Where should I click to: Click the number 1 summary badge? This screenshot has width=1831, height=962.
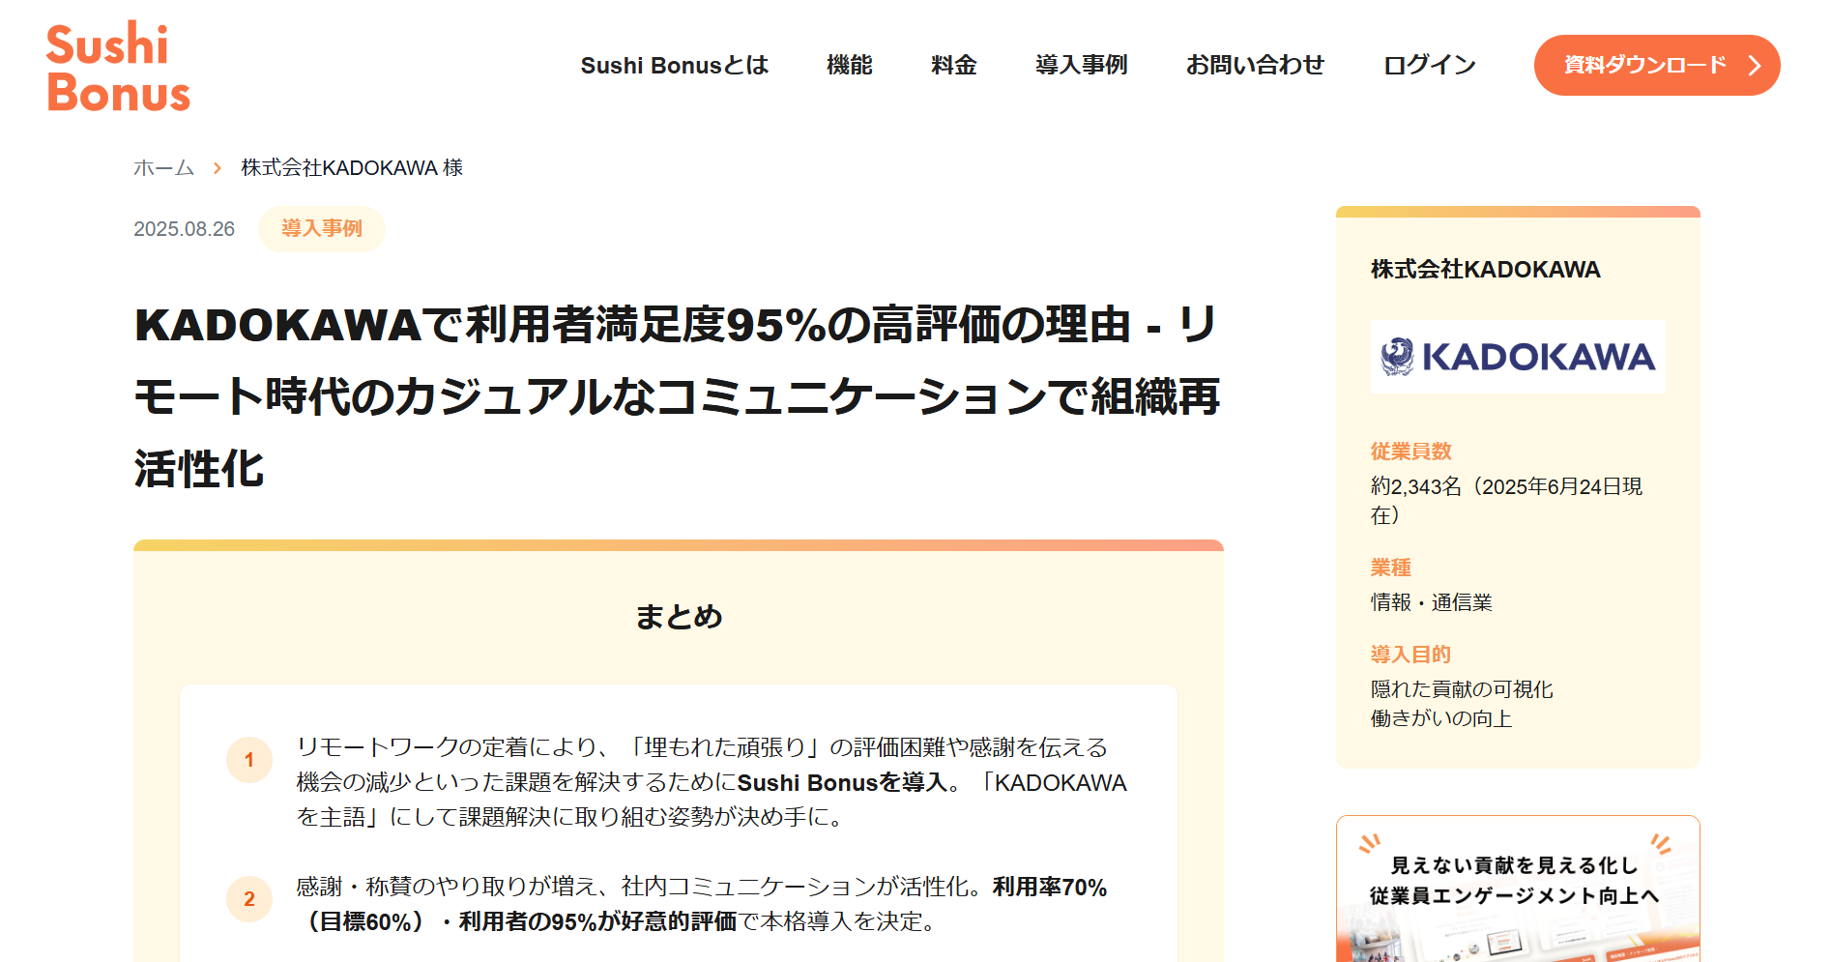coord(249,760)
